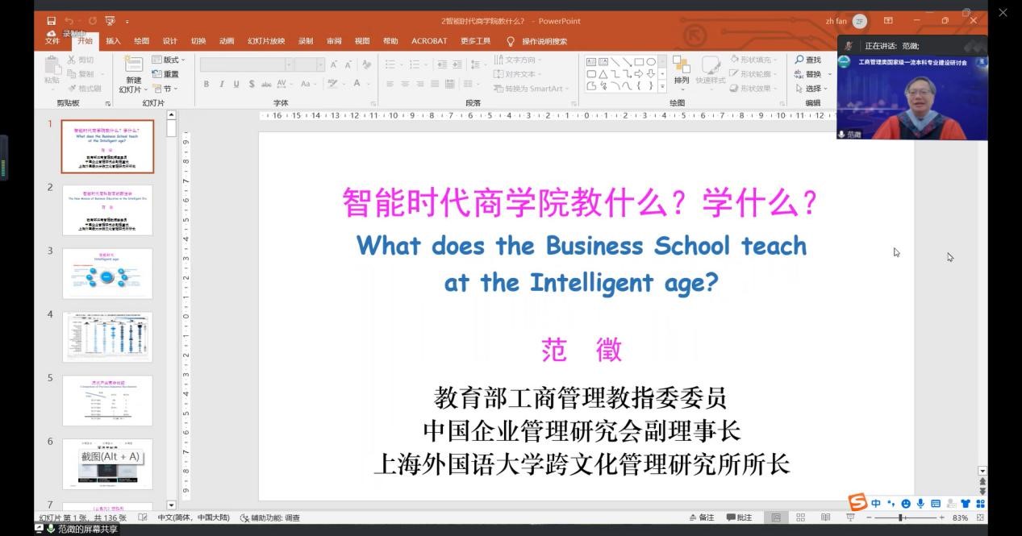1022x536 pixels.
Task: Toggle the Notes (备注) pane
Action: pyautogui.click(x=702, y=517)
